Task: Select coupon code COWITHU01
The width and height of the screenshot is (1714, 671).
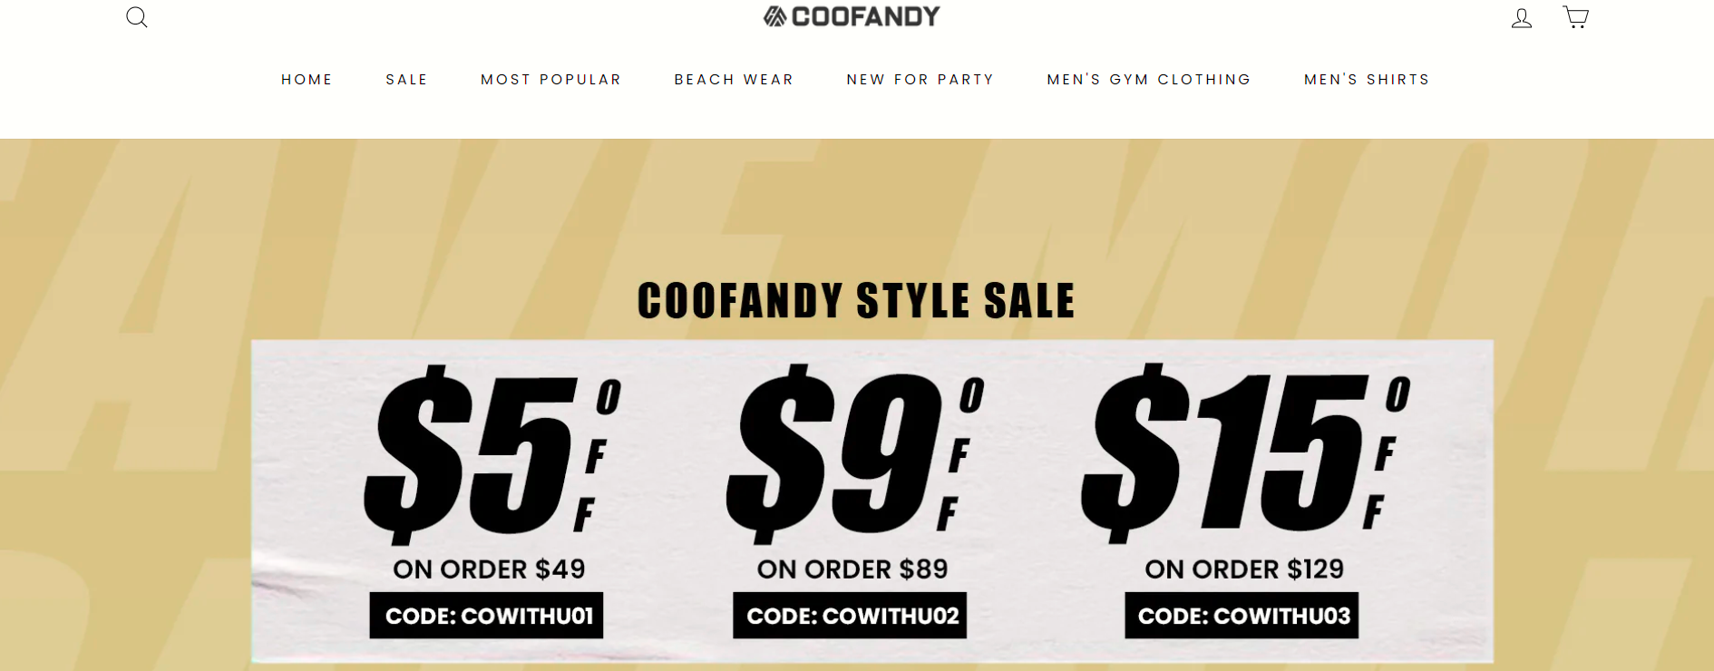Action: click(486, 616)
